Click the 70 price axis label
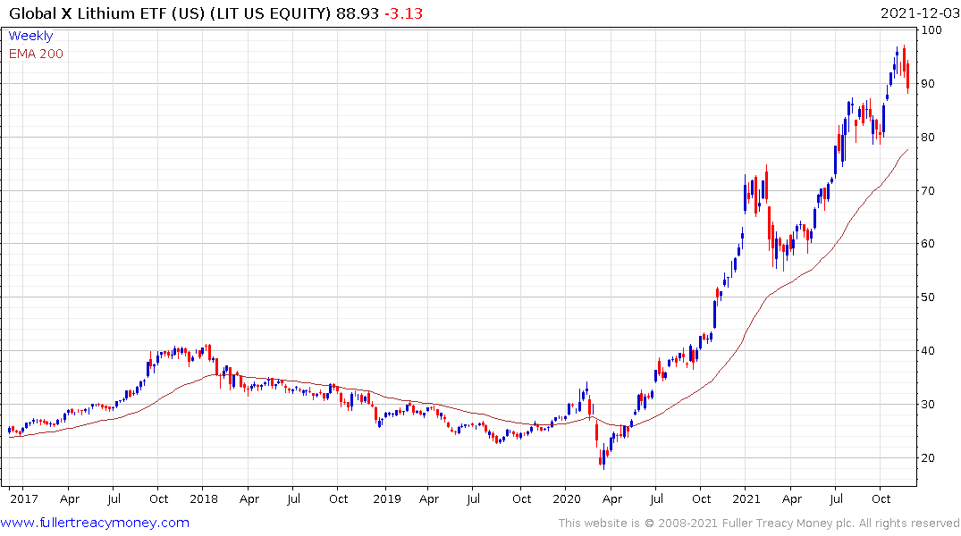The image size is (961, 536). coord(928,191)
